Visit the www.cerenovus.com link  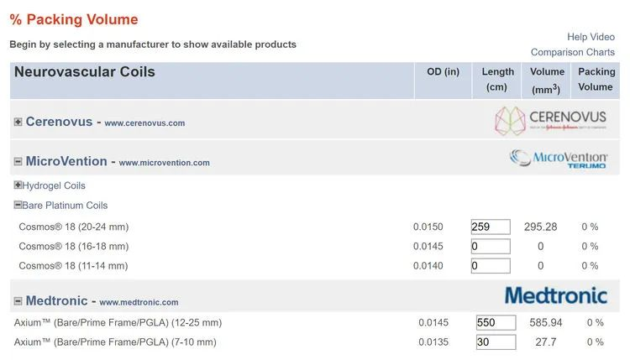point(144,123)
